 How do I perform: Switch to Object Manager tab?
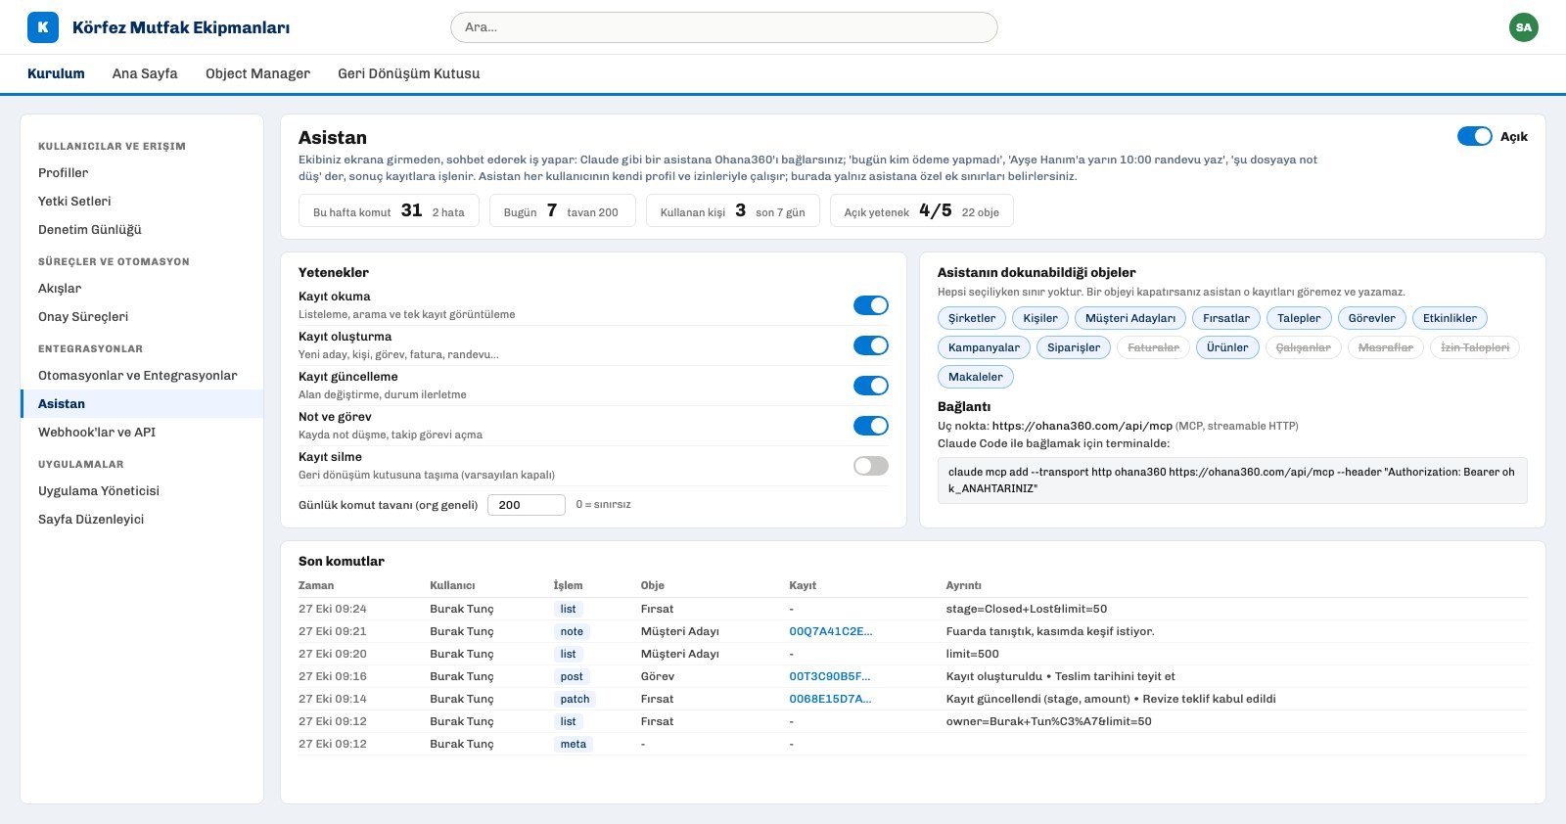257,73
